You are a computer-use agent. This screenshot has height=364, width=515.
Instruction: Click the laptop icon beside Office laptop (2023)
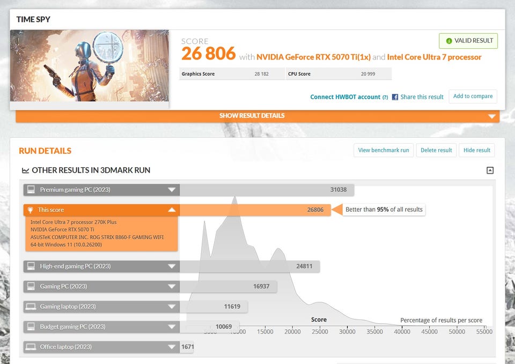pyautogui.click(x=31, y=347)
